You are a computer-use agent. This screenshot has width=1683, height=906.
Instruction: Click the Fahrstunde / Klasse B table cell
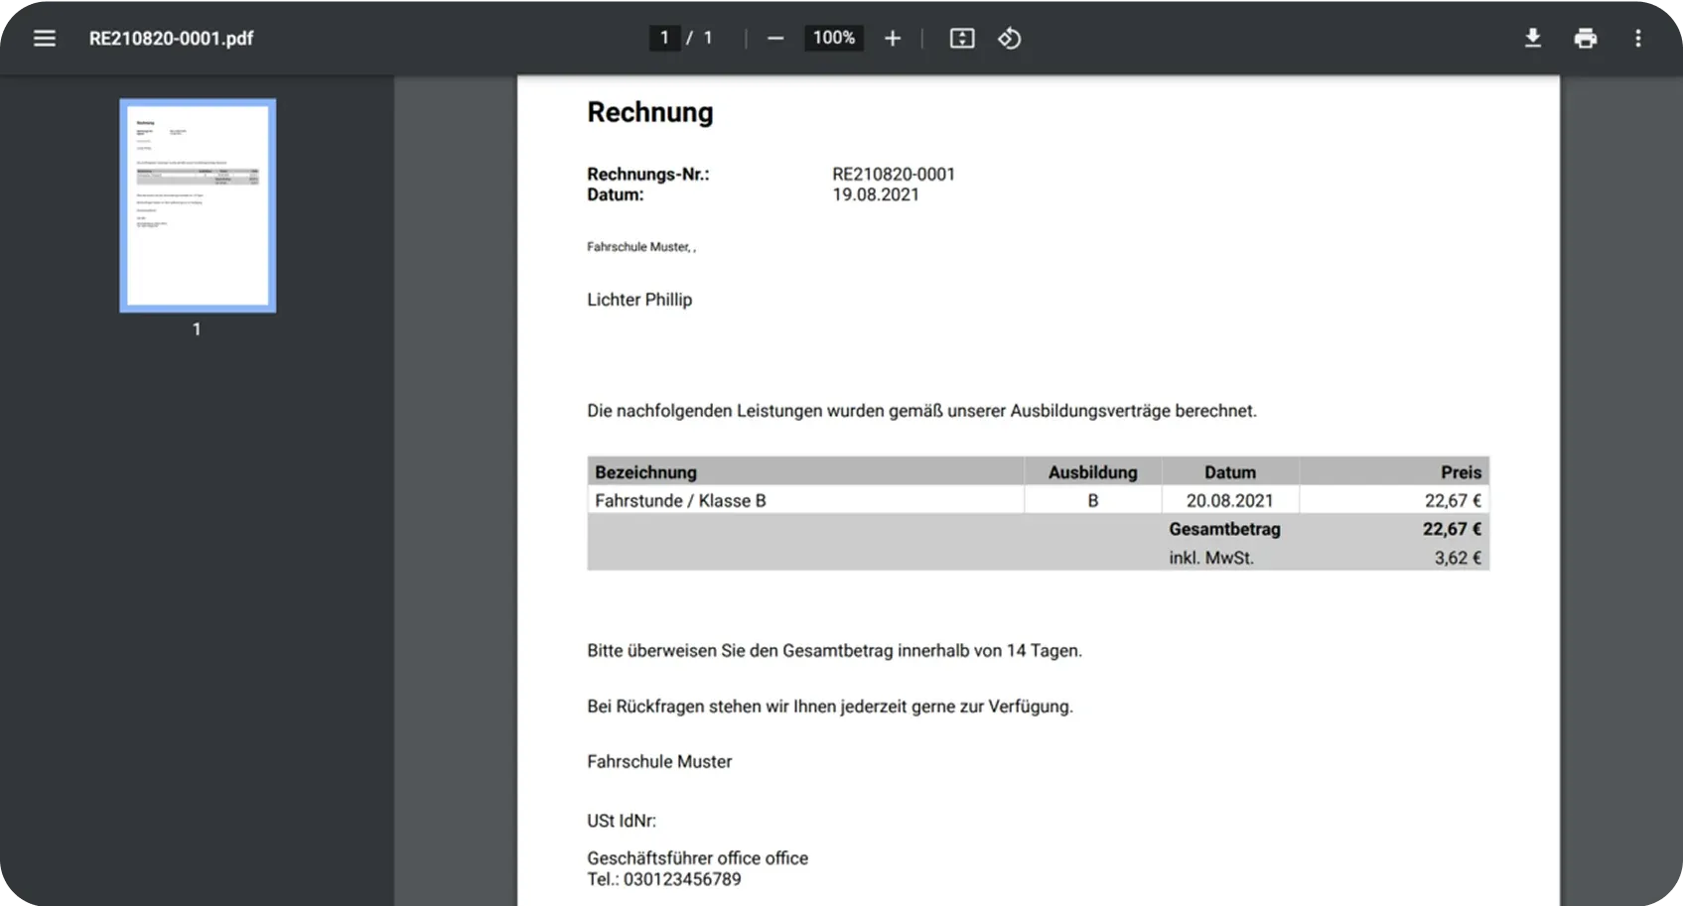[680, 501]
